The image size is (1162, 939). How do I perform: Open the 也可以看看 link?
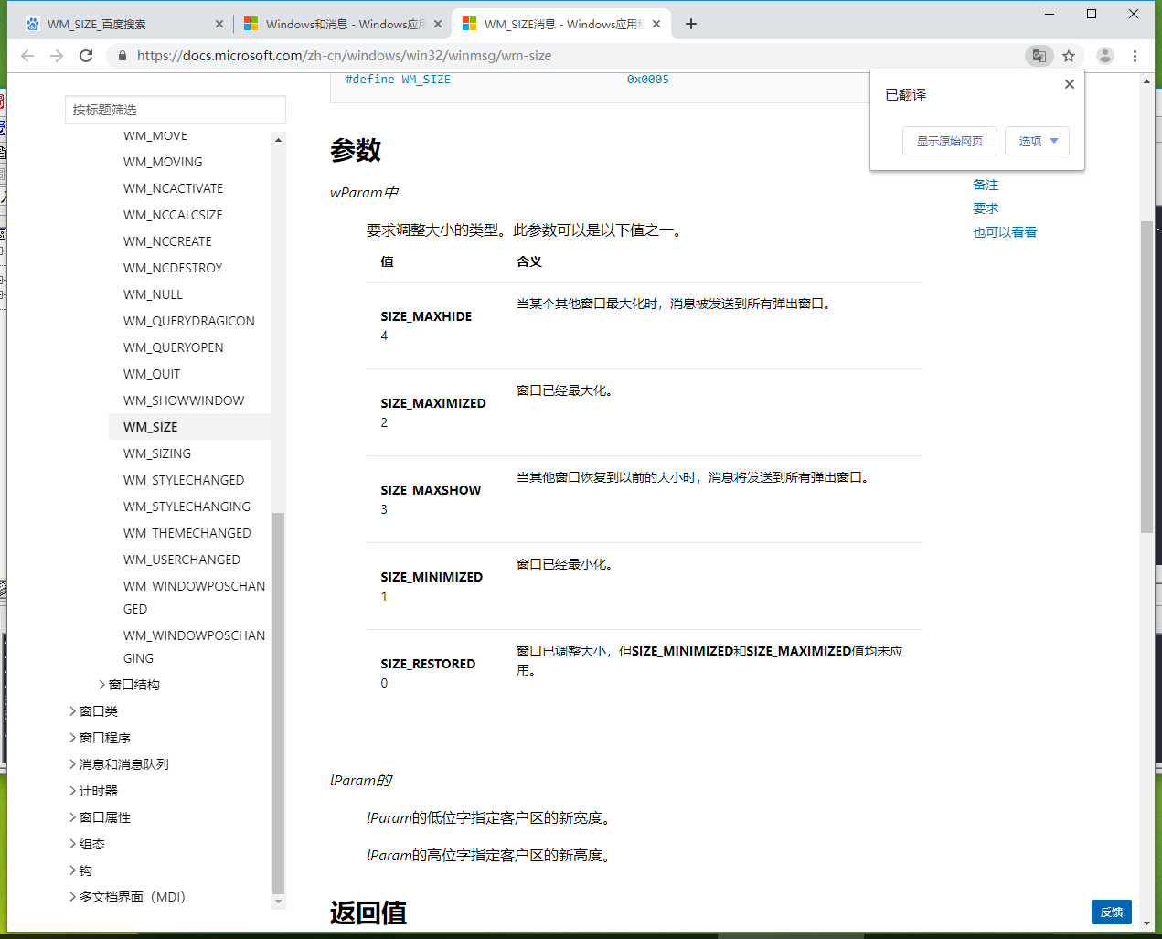click(x=1004, y=232)
